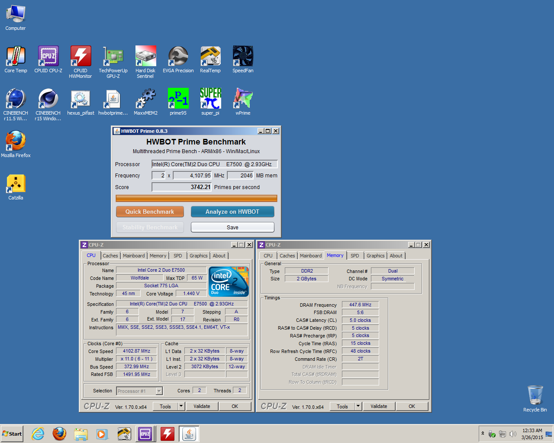
Task: Open About tab in left CPU-Z
Action: 219,256
